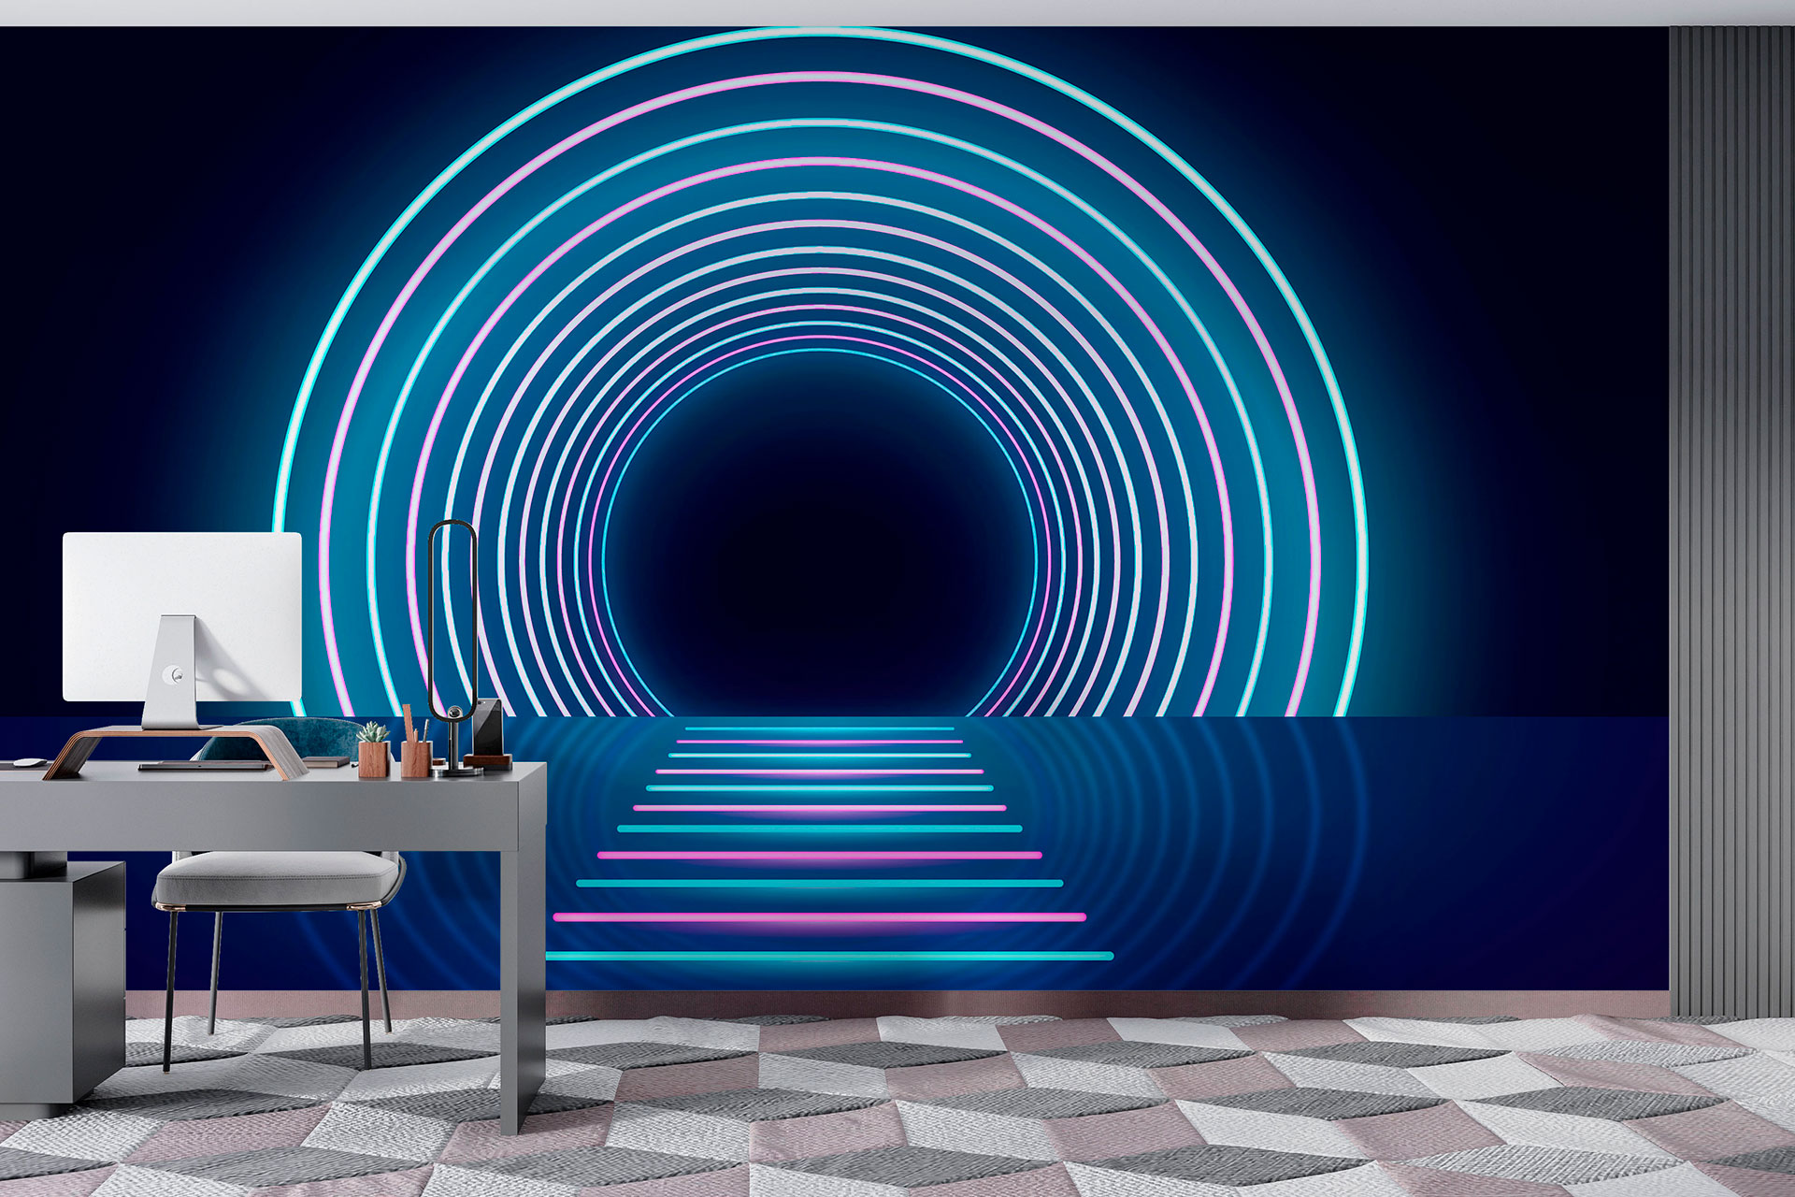
Task: Click the wooden pencil holder cup
Action: [414, 758]
